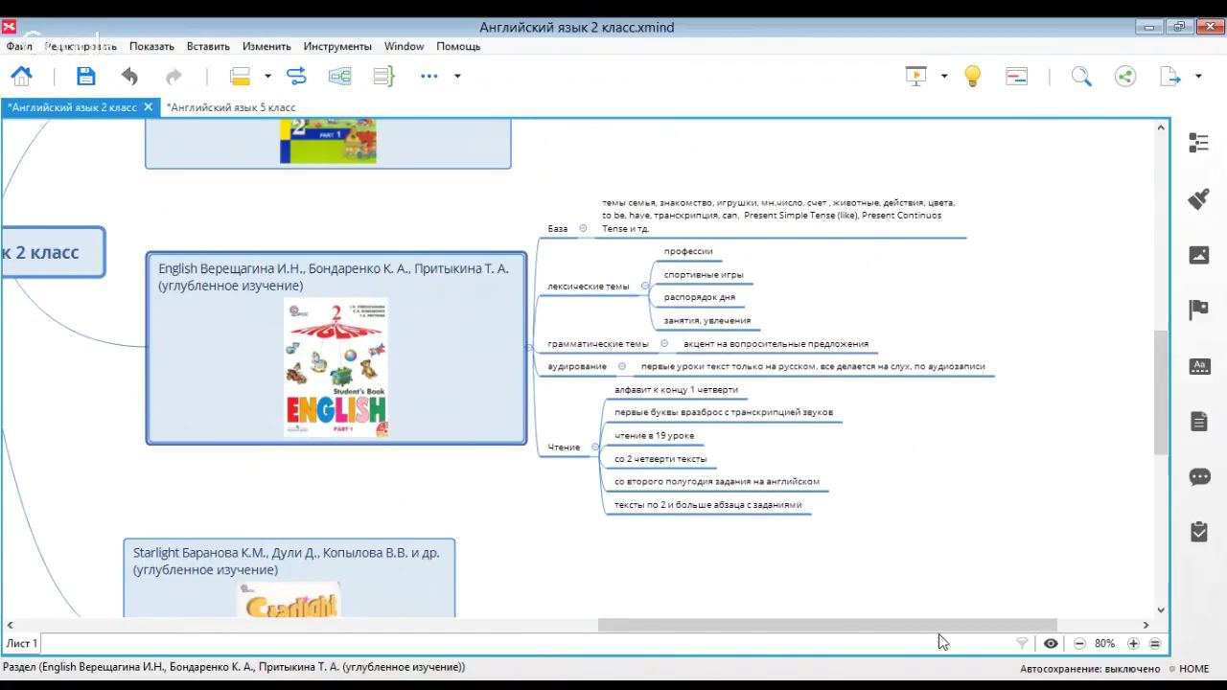Image resolution: width=1227 pixels, height=690 pixels.
Task: Click the right arrow of horizontal scrollbar
Action: coord(1146,625)
